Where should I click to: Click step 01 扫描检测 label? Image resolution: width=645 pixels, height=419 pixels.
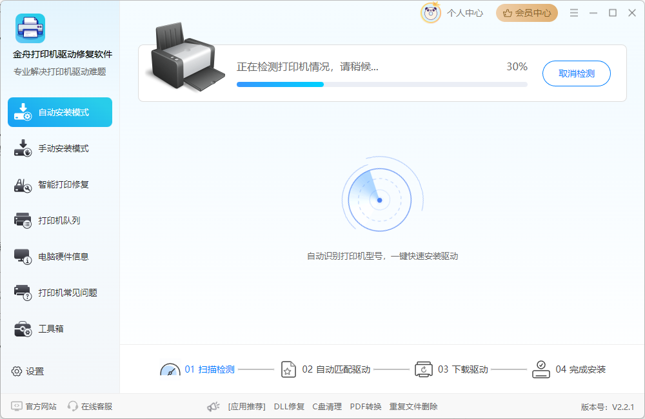[x=210, y=369]
